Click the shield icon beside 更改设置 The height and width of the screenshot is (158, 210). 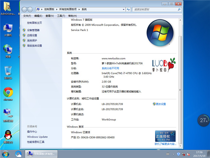[x=154, y=104]
